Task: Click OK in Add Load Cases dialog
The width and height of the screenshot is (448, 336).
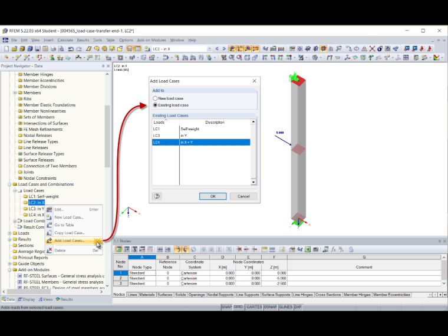Action: point(213,196)
